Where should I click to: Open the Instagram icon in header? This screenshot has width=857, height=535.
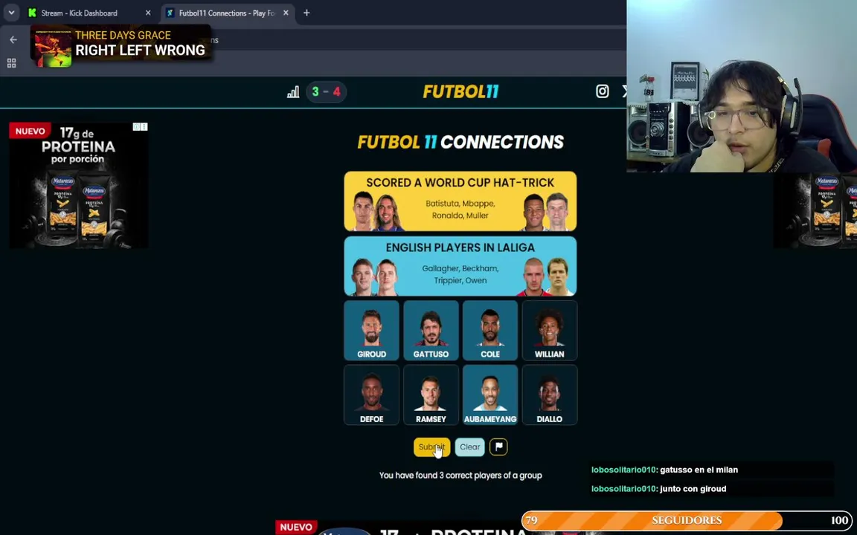click(602, 91)
